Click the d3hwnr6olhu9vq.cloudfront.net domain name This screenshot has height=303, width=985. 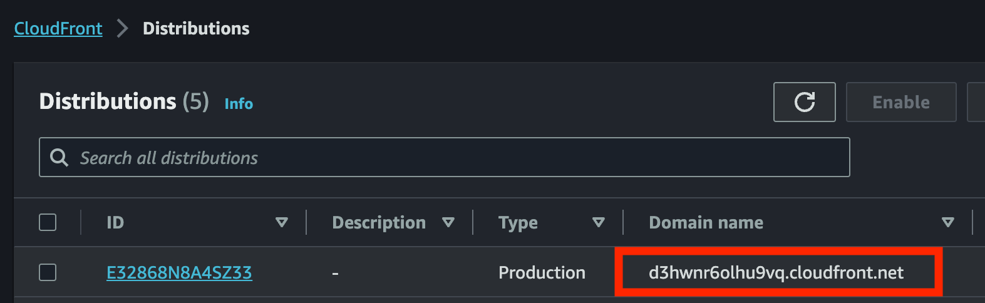pos(776,273)
